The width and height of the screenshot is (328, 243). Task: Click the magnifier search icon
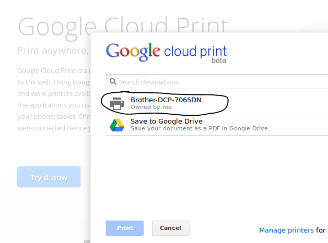pos(113,82)
